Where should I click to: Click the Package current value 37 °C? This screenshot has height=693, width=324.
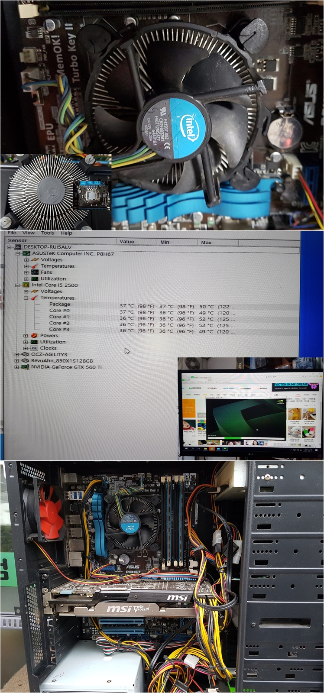tap(127, 306)
